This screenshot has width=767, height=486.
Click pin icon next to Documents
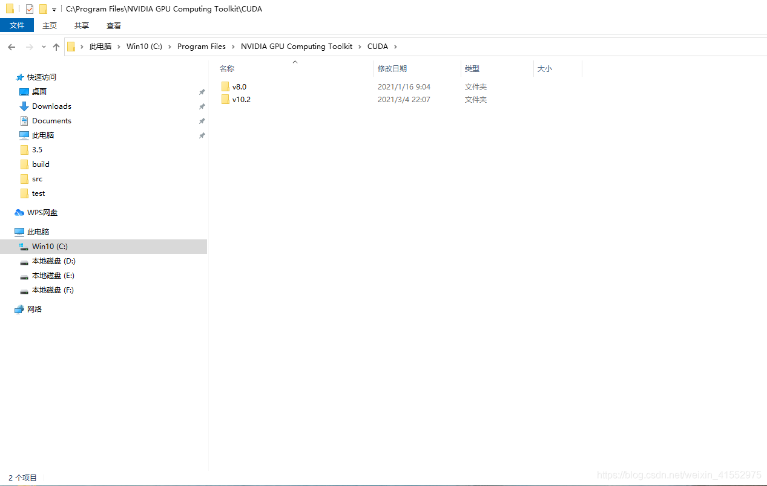coord(202,121)
